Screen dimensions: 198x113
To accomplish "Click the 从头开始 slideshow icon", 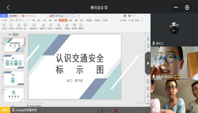I will click(4, 25).
